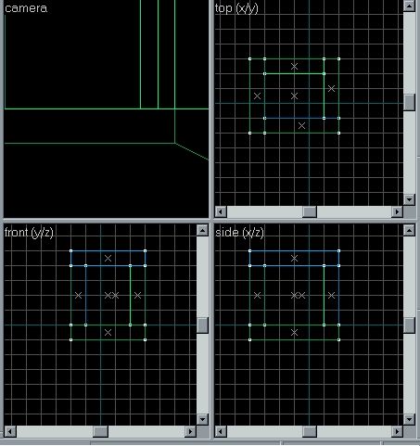Click top view vertical scrollbar up arrow
Image resolution: width=420 pixels, height=446 pixels.
point(409,6)
